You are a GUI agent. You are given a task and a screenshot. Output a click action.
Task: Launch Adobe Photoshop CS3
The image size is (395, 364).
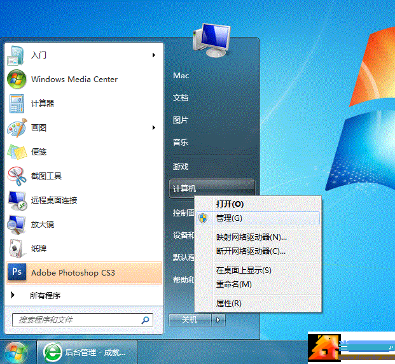[73, 273]
